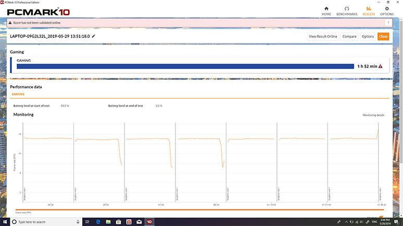The image size is (403, 226).
Task: Open File Explorer from the taskbar
Action: (x=109, y=222)
